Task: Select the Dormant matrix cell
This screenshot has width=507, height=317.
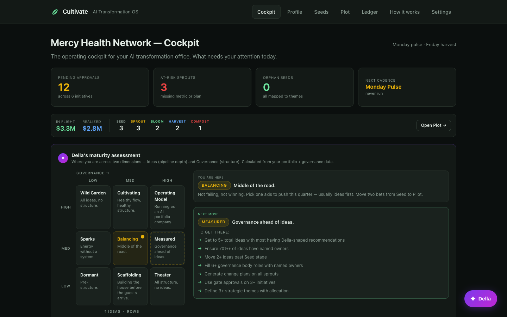Action: coord(93,286)
